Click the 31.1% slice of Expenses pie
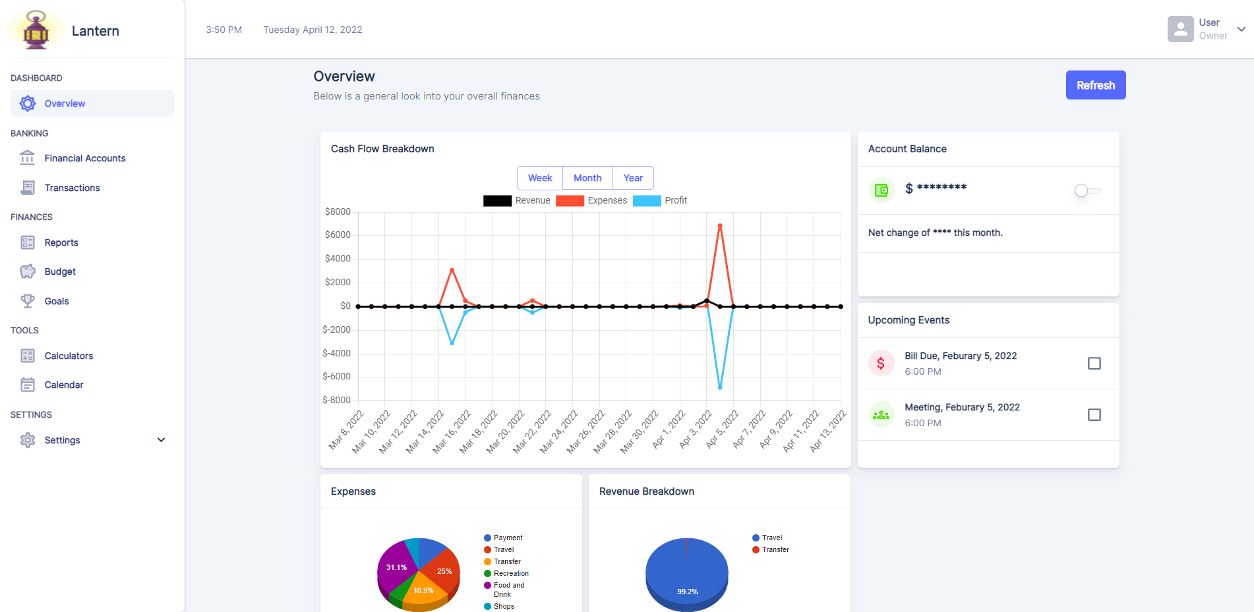This screenshot has height=612, width=1254. pos(396,567)
